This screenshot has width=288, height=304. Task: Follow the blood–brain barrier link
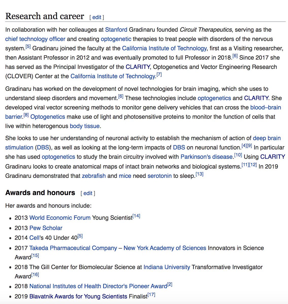click(265, 107)
